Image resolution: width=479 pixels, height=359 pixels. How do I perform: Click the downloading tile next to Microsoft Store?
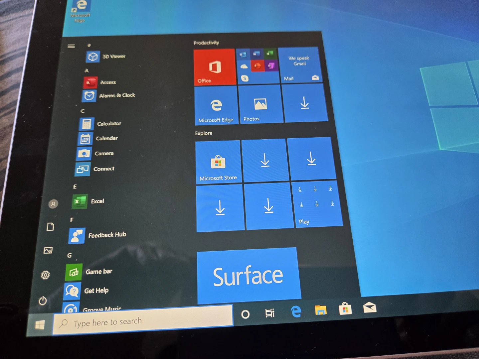[265, 160]
